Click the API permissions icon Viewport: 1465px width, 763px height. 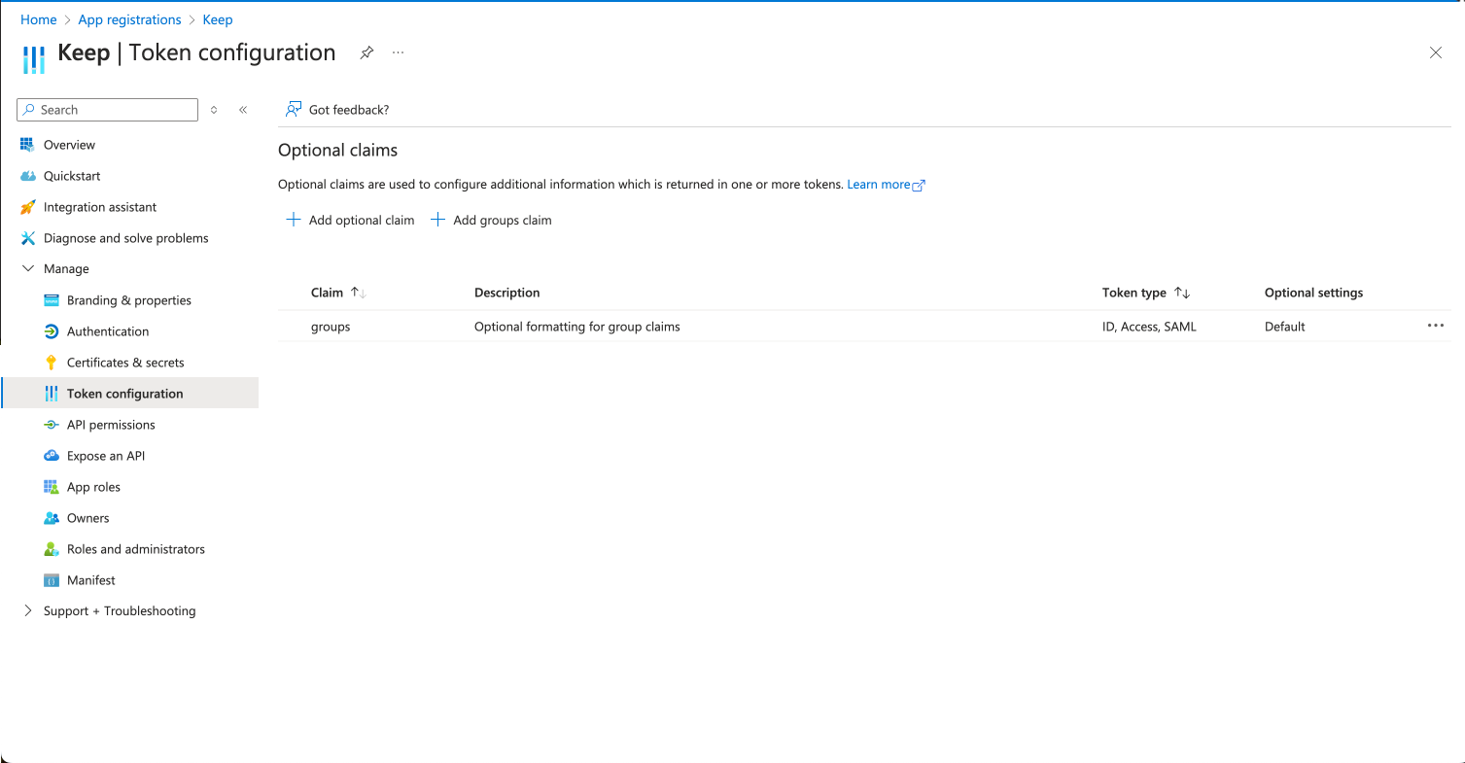52,425
